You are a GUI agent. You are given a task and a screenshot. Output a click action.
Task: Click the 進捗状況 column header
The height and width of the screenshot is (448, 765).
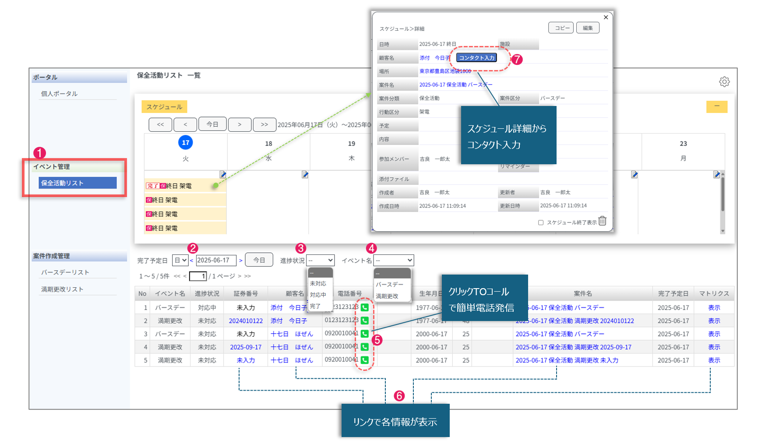(207, 293)
